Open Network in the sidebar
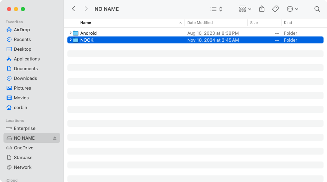 (23, 167)
